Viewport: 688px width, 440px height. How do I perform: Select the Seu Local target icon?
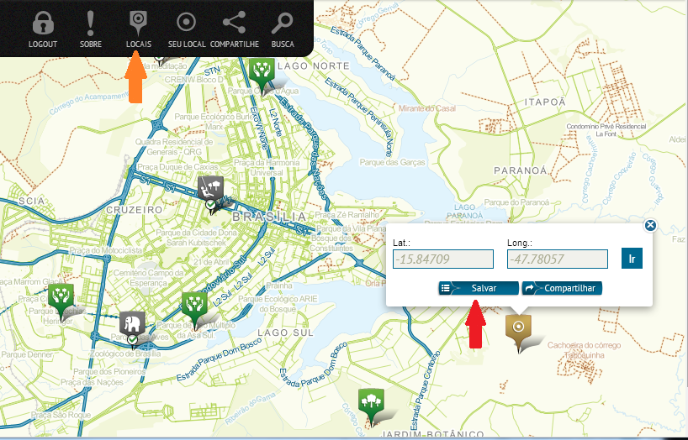pyautogui.click(x=187, y=23)
